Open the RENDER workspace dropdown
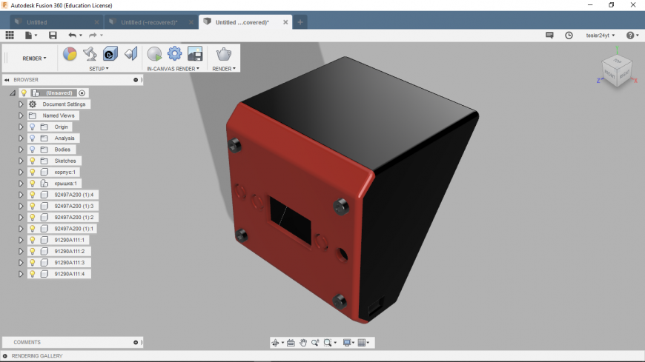The image size is (645, 362). 34,58
